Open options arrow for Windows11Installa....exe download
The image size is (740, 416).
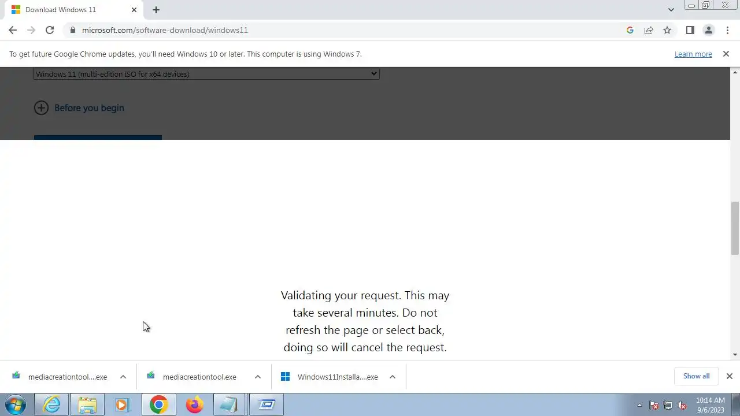392,377
